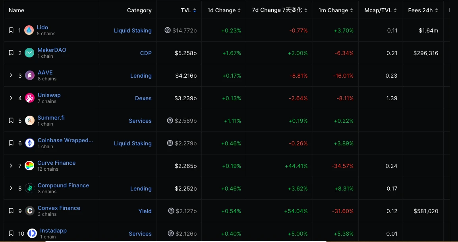Click the Convex Finance logo icon
Viewport: 458px width, 242px height.
[x=30, y=211]
